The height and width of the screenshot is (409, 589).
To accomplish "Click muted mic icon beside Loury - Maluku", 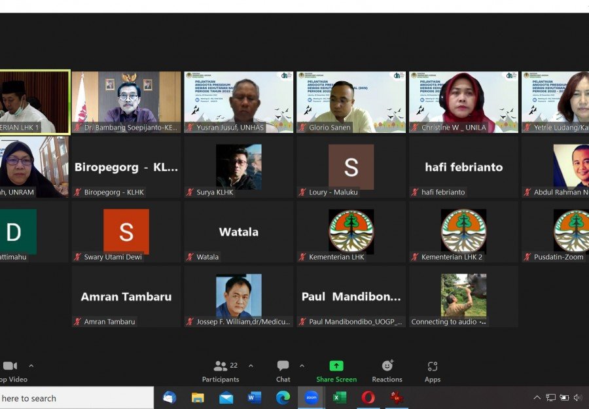I will (x=302, y=192).
